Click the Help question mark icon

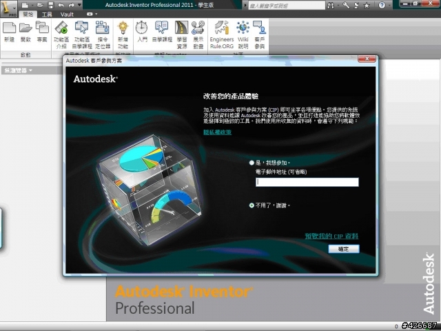pos(382,5)
